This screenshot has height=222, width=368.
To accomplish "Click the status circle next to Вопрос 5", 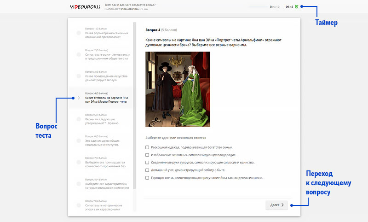I will click(79, 119).
